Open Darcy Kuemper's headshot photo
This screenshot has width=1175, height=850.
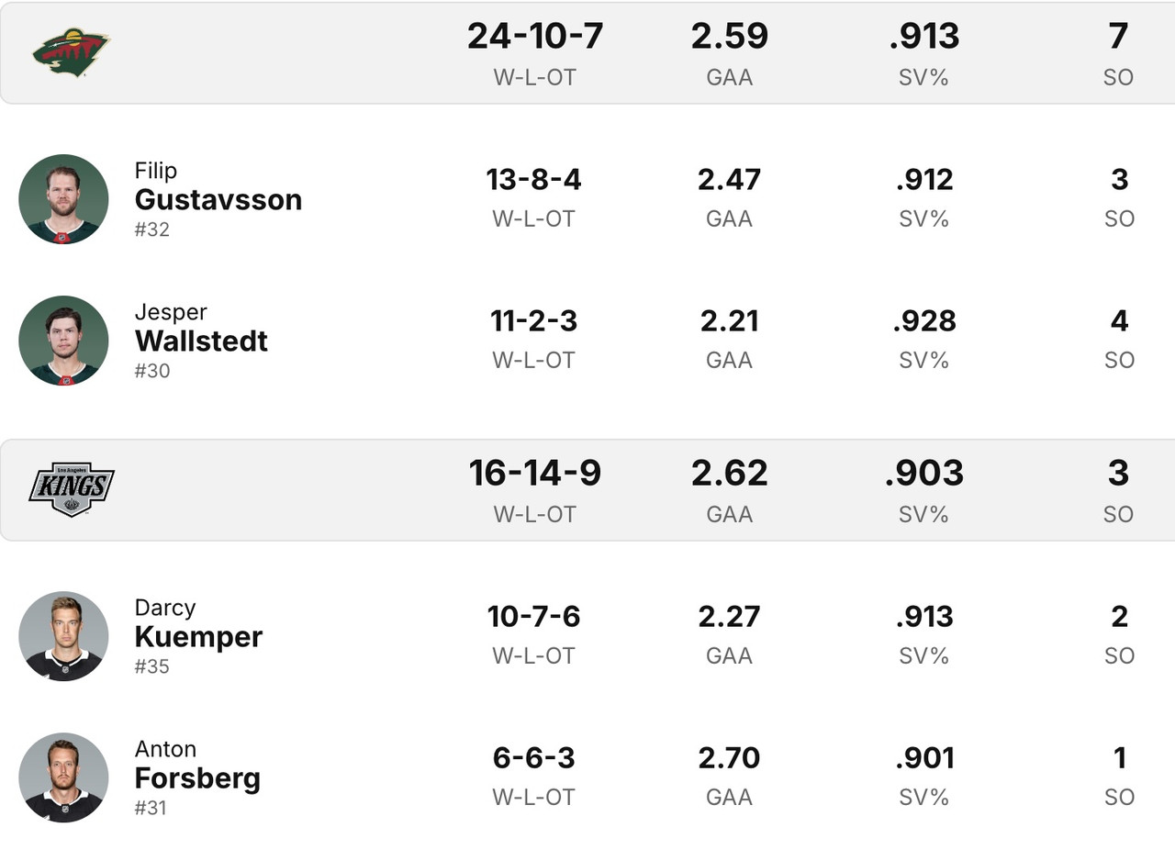(63, 636)
